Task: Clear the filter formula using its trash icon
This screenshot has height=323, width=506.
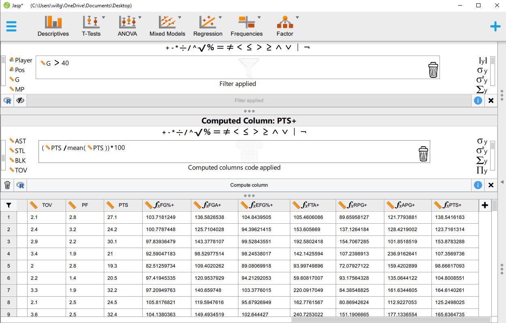Action: coord(433,69)
